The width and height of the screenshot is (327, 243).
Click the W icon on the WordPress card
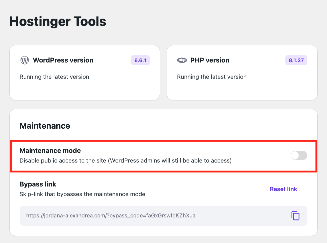tap(24, 60)
